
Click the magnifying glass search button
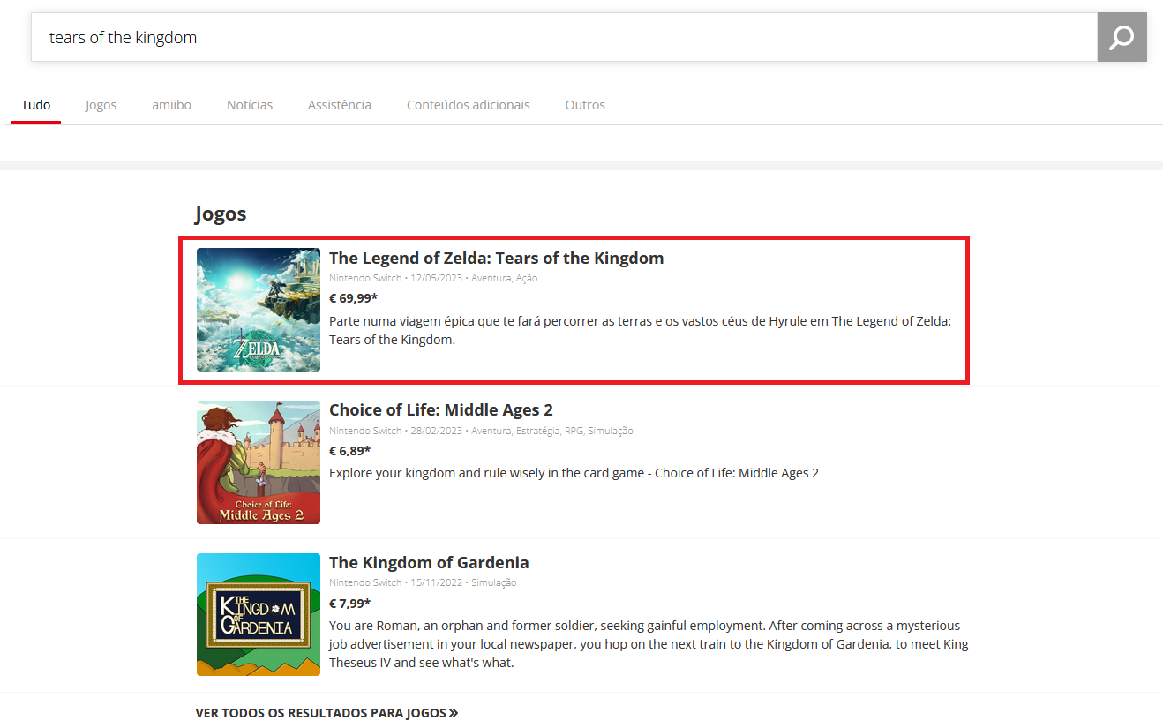(1122, 38)
